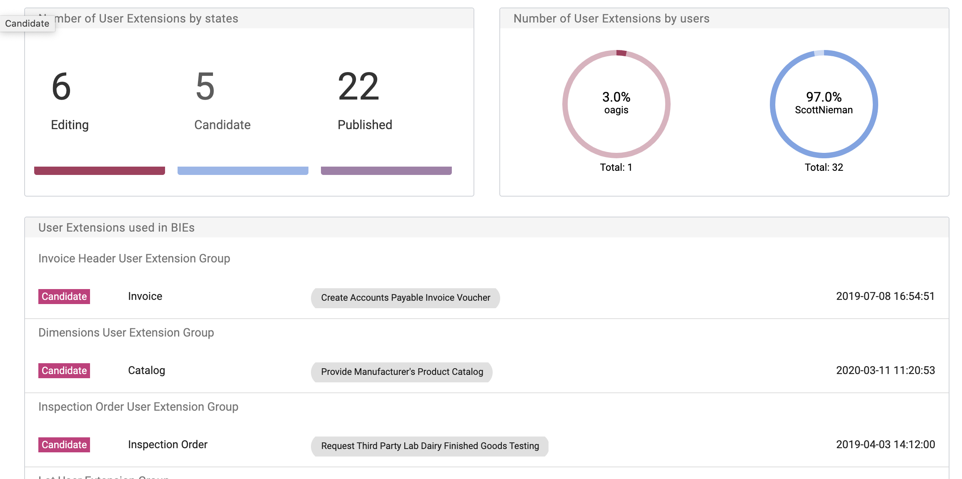Click Candidate badge in Catalog row
Viewport: 962px width, 479px height.
click(64, 371)
